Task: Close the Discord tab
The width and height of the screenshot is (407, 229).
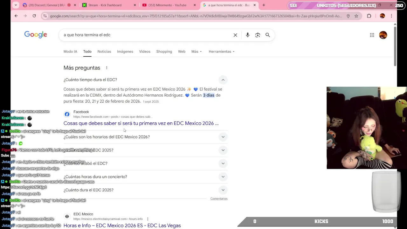Action: click(75, 5)
